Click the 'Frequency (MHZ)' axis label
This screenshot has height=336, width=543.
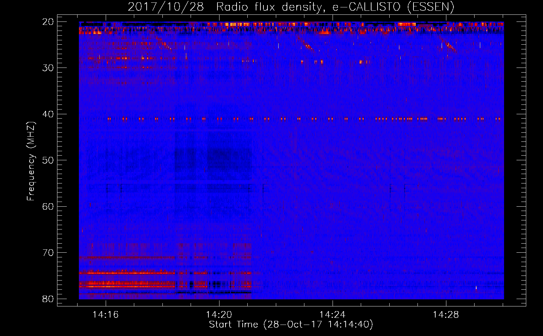(31, 161)
